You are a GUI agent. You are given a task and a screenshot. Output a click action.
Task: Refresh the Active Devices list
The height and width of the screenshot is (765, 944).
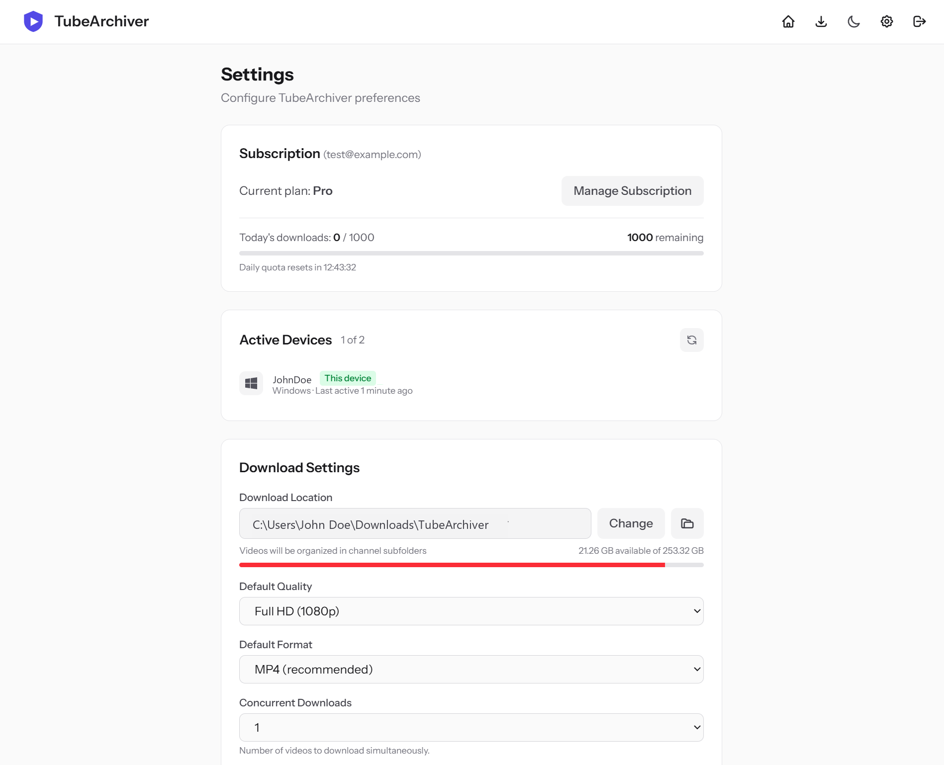[x=691, y=340]
